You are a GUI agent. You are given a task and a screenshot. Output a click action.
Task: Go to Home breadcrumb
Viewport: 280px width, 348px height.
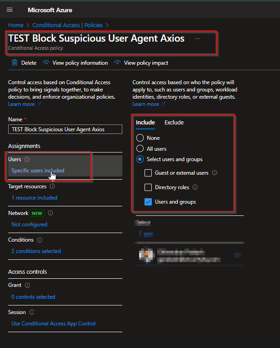pyautogui.click(x=15, y=25)
